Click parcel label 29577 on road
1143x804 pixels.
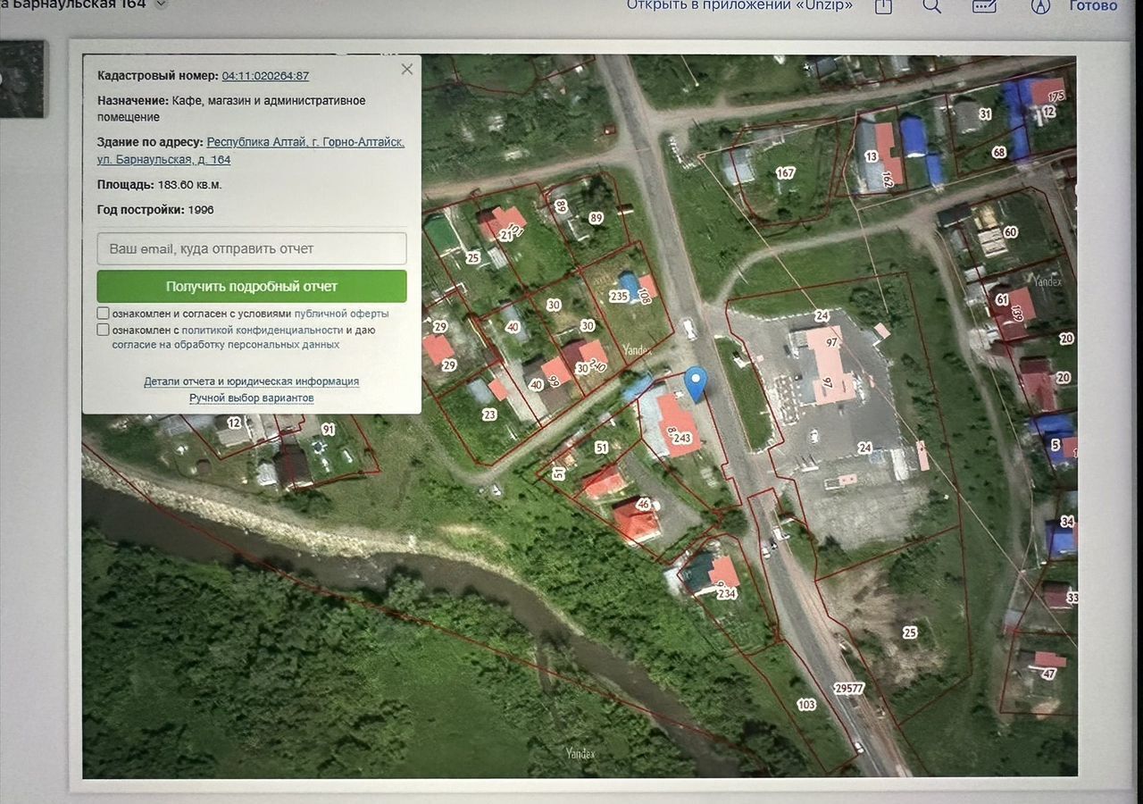click(x=849, y=688)
